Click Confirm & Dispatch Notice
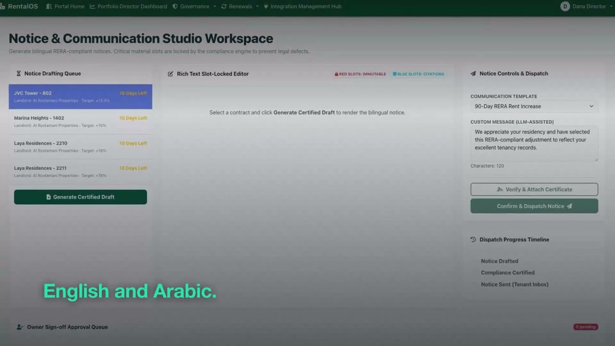 534,206
